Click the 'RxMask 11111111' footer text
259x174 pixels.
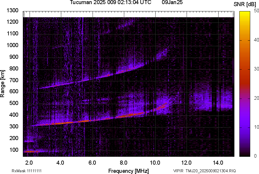(x=27, y=171)
